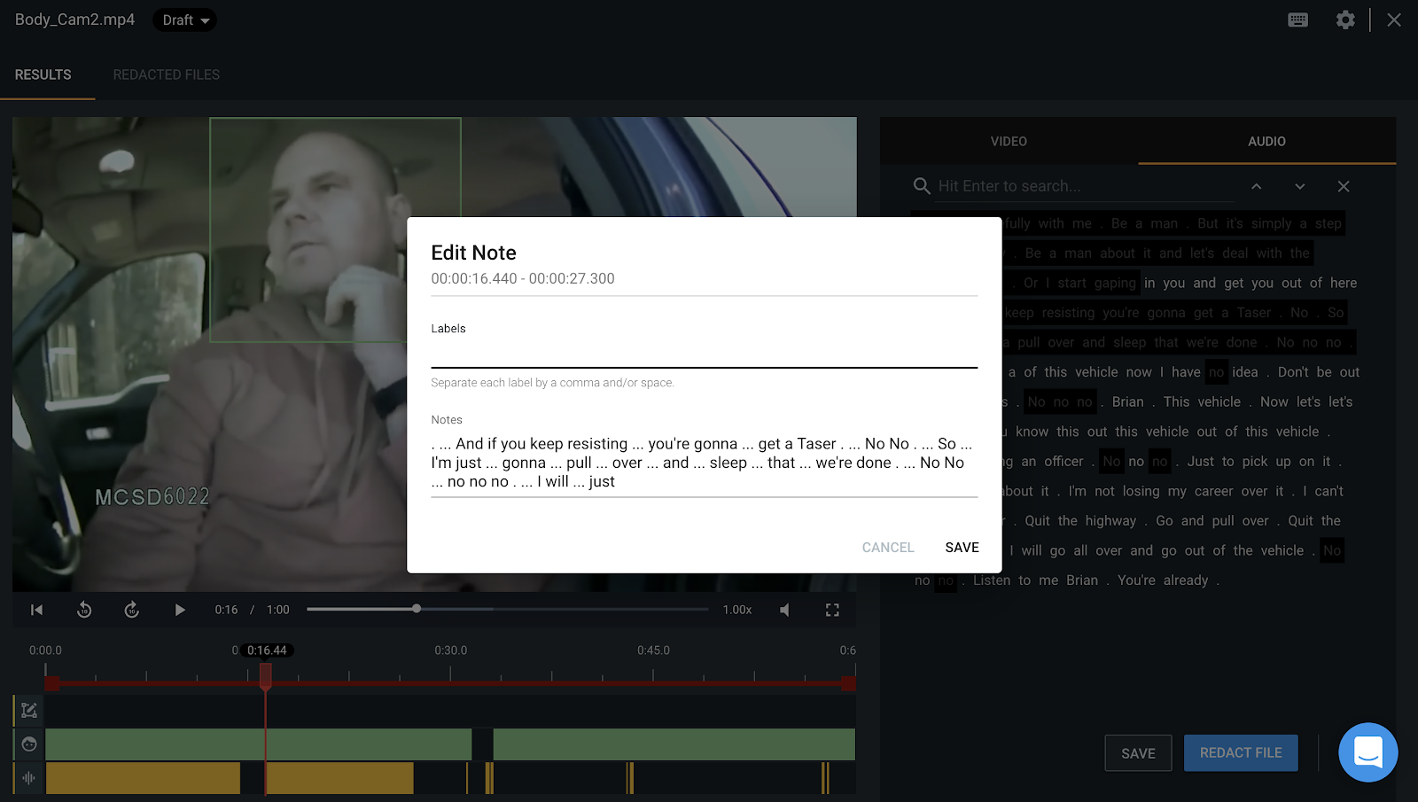Viewport: 1418px width, 802px height.
Task: Mute the video volume
Action: [785, 610]
